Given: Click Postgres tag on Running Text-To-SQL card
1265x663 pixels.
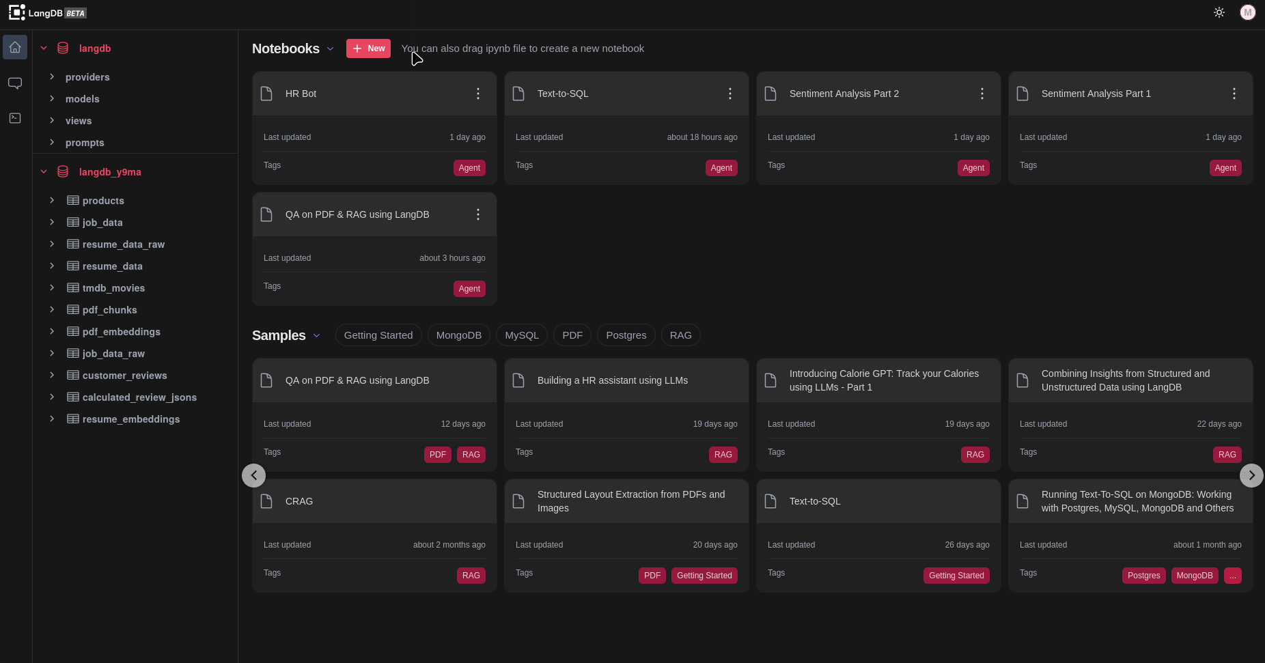Looking at the screenshot, I should 1144,576.
